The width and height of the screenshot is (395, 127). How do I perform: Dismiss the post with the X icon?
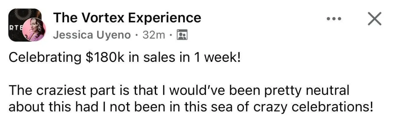tap(374, 19)
